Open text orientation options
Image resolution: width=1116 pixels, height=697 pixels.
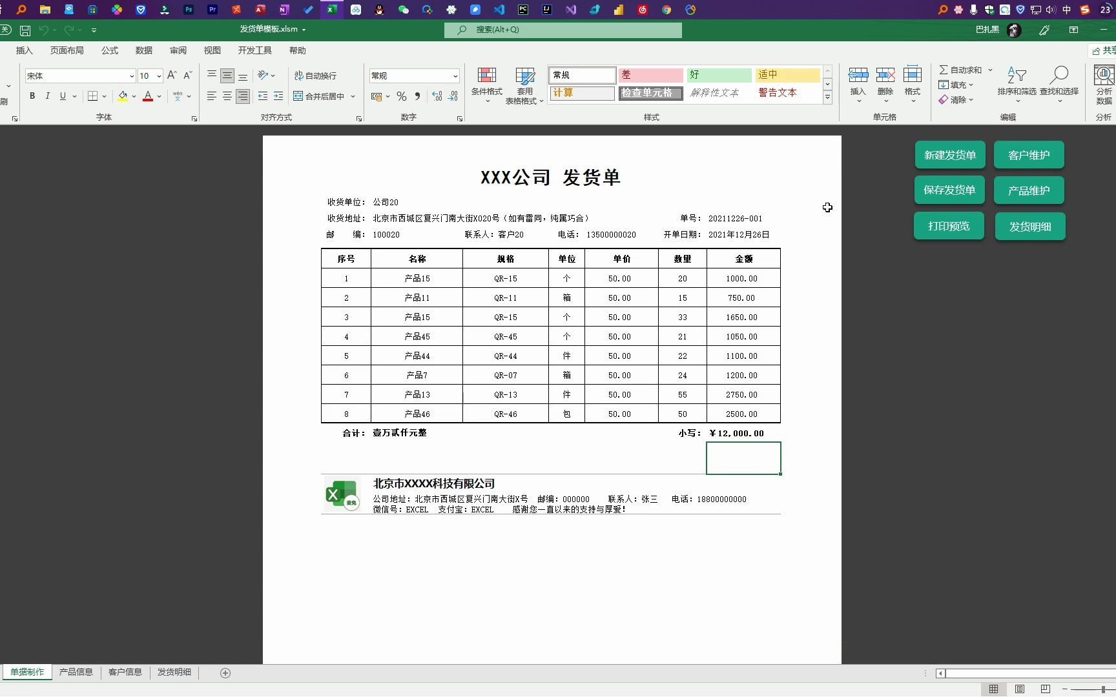(266, 76)
